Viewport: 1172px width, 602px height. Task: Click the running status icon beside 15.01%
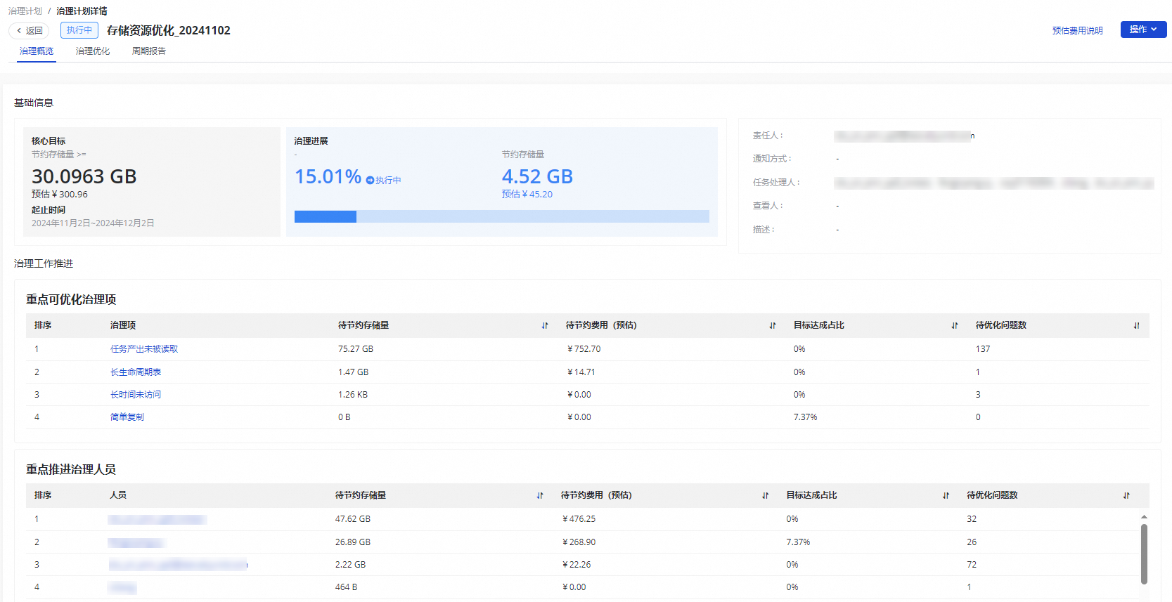tap(370, 181)
